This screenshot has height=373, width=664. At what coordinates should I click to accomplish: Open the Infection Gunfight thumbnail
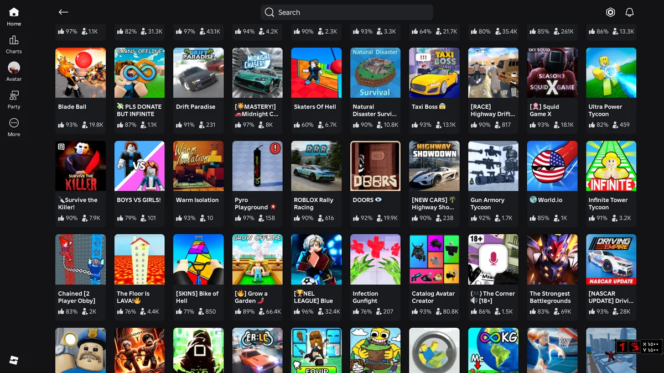pyautogui.click(x=375, y=259)
